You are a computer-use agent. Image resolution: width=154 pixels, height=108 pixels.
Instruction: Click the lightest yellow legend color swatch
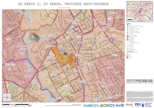tap(128, 53)
